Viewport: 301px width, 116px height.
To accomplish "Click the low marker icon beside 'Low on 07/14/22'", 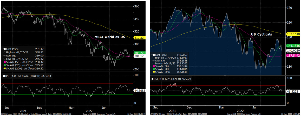I will tap(5, 59).
